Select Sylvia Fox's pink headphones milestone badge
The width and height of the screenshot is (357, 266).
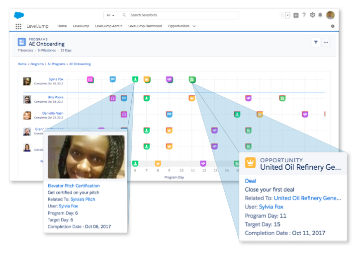click(x=90, y=80)
